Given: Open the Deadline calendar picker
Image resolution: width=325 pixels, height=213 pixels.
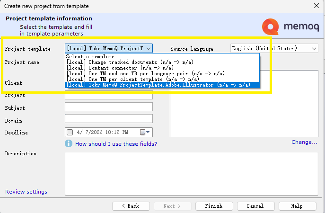Looking at the screenshot, I should (x=145, y=132).
